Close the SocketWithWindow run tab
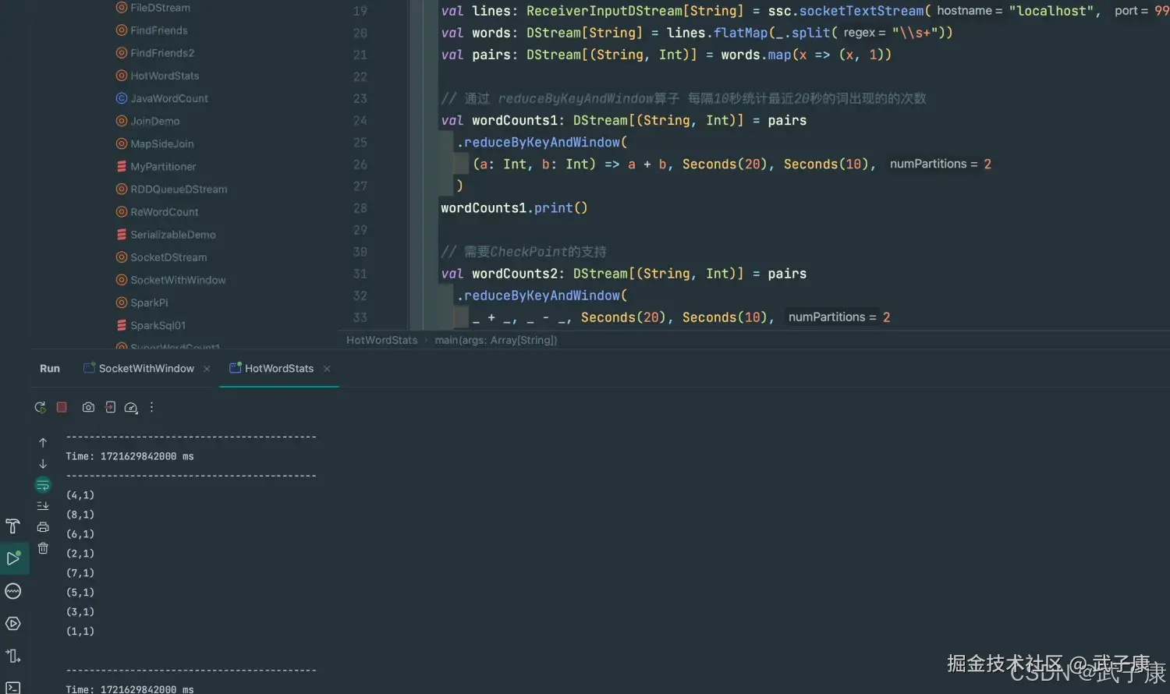Screen dimensions: 1170x694 click(x=207, y=369)
